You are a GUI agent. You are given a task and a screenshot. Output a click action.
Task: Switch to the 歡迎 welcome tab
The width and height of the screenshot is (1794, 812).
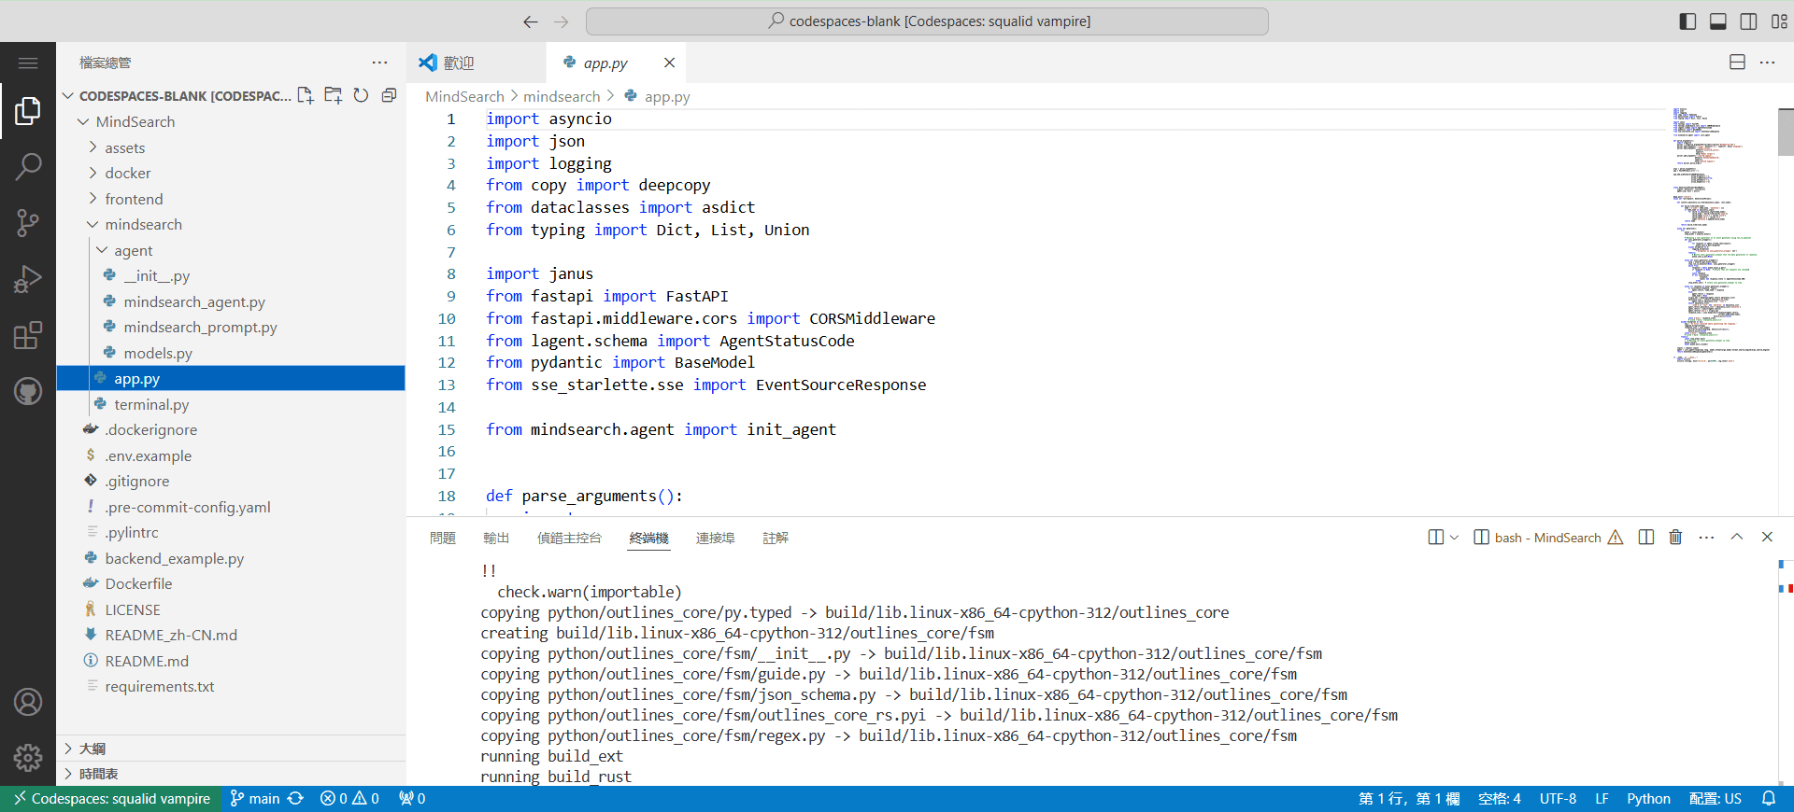[477, 63]
